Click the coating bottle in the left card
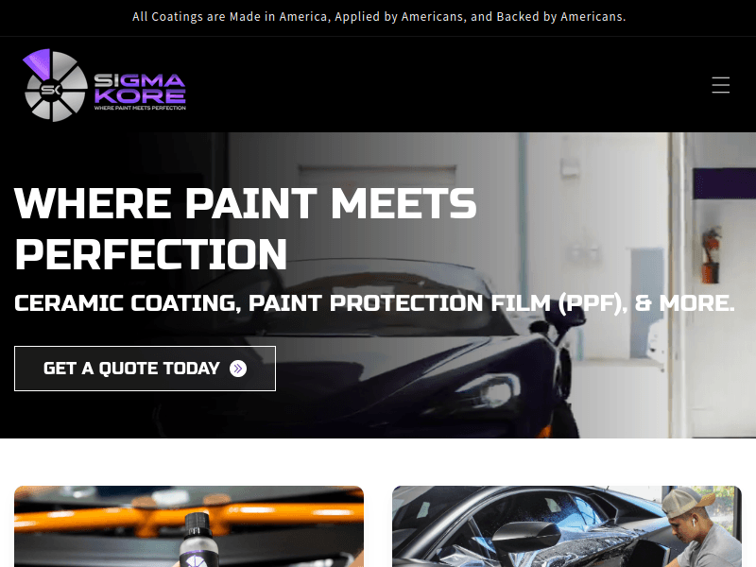The height and width of the screenshot is (567, 756). [198, 541]
